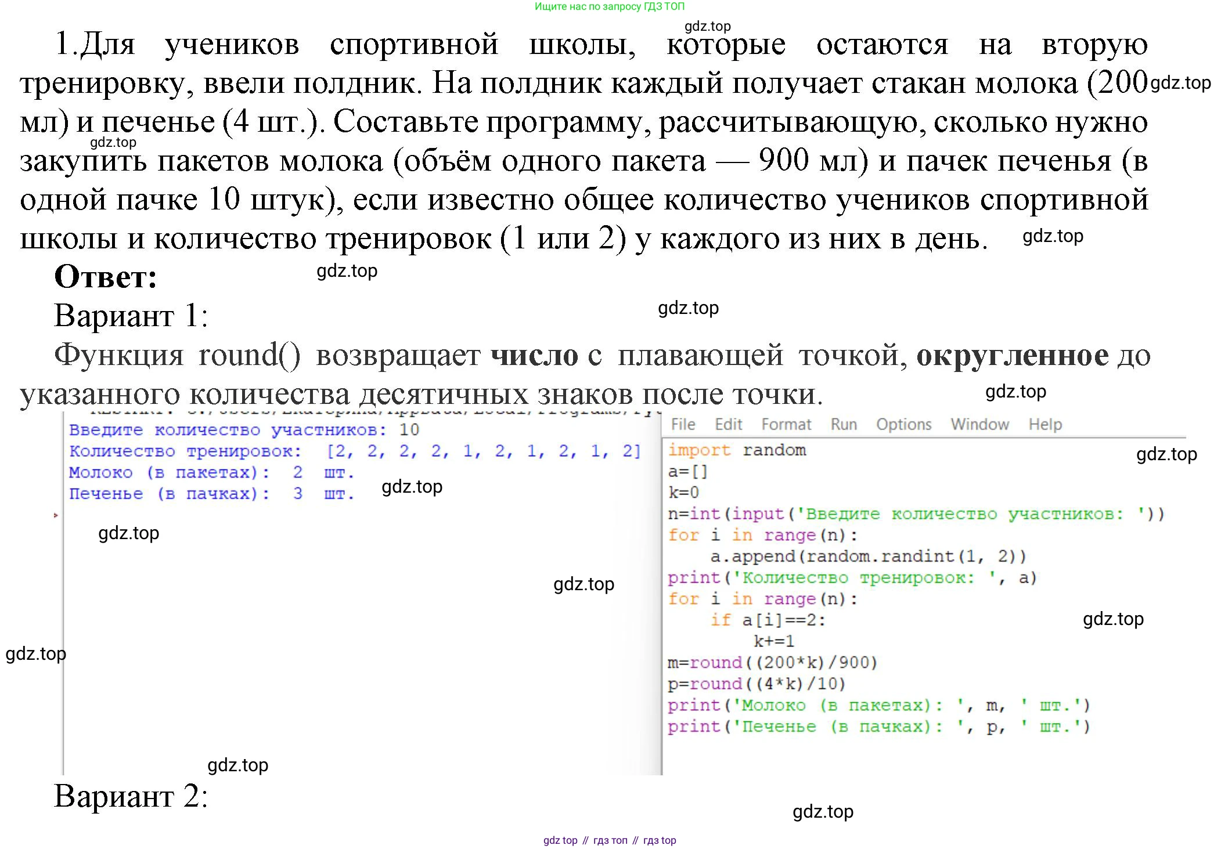The image size is (1221, 849).
Task: Click the 'Ответ:' heading
Action: [x=105, y=277]
